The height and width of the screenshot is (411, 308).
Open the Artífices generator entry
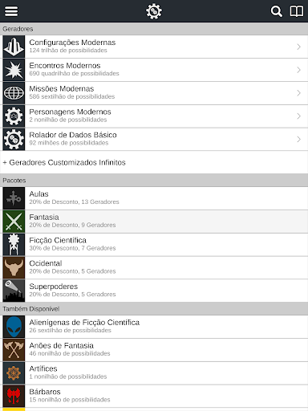point(154,372)
